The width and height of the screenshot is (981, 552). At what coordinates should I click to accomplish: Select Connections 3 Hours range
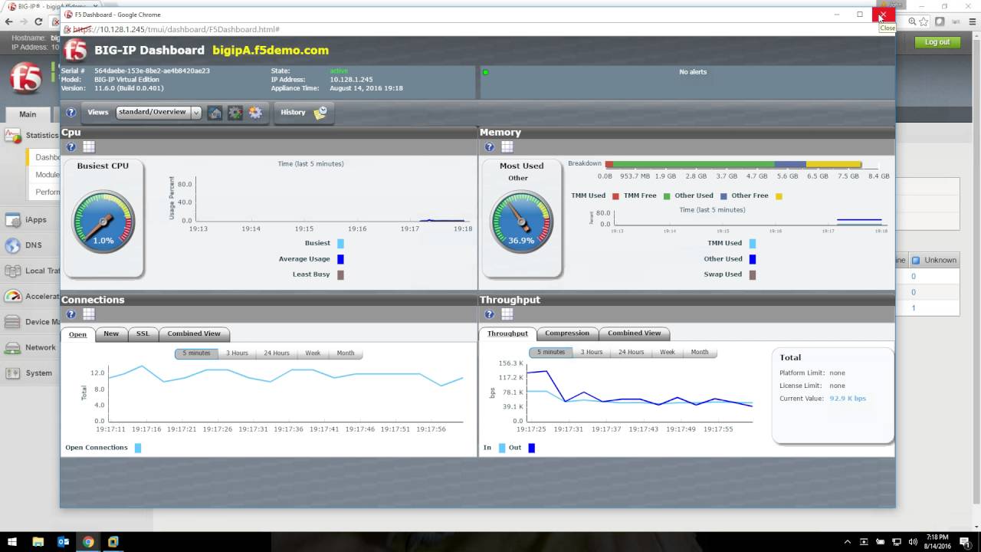[x=237, y=353]
